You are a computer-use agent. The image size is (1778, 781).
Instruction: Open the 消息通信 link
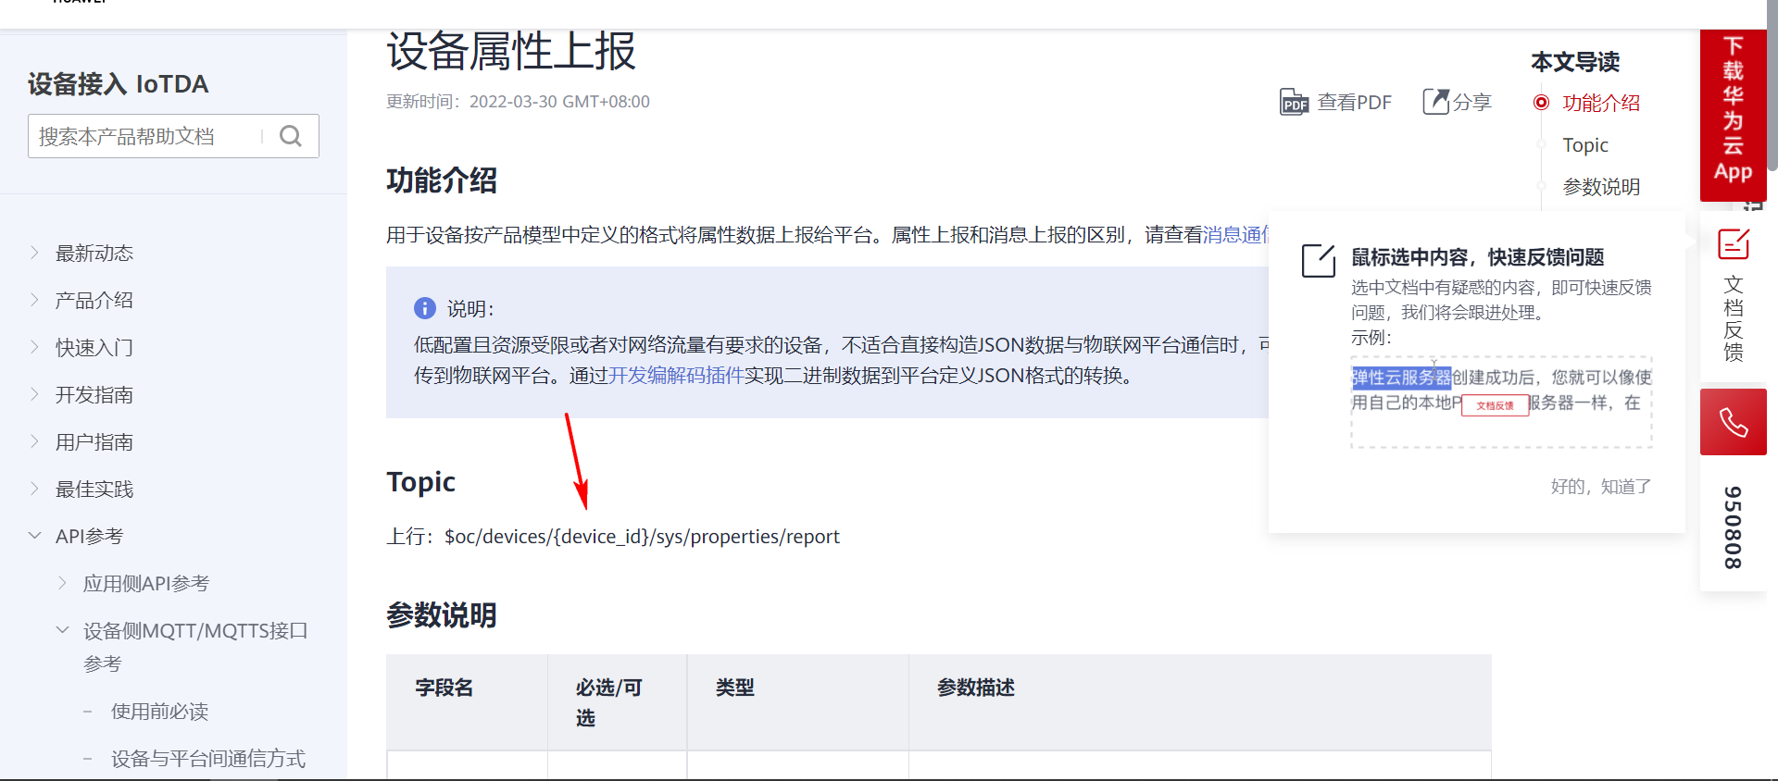click(1235, 235)
